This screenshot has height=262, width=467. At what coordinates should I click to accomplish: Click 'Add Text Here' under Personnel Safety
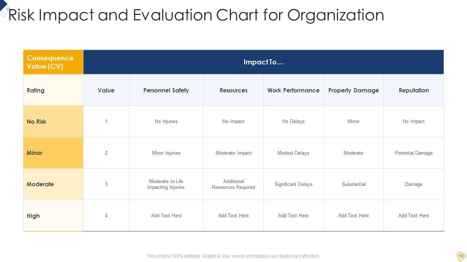[x=166, y=216]
